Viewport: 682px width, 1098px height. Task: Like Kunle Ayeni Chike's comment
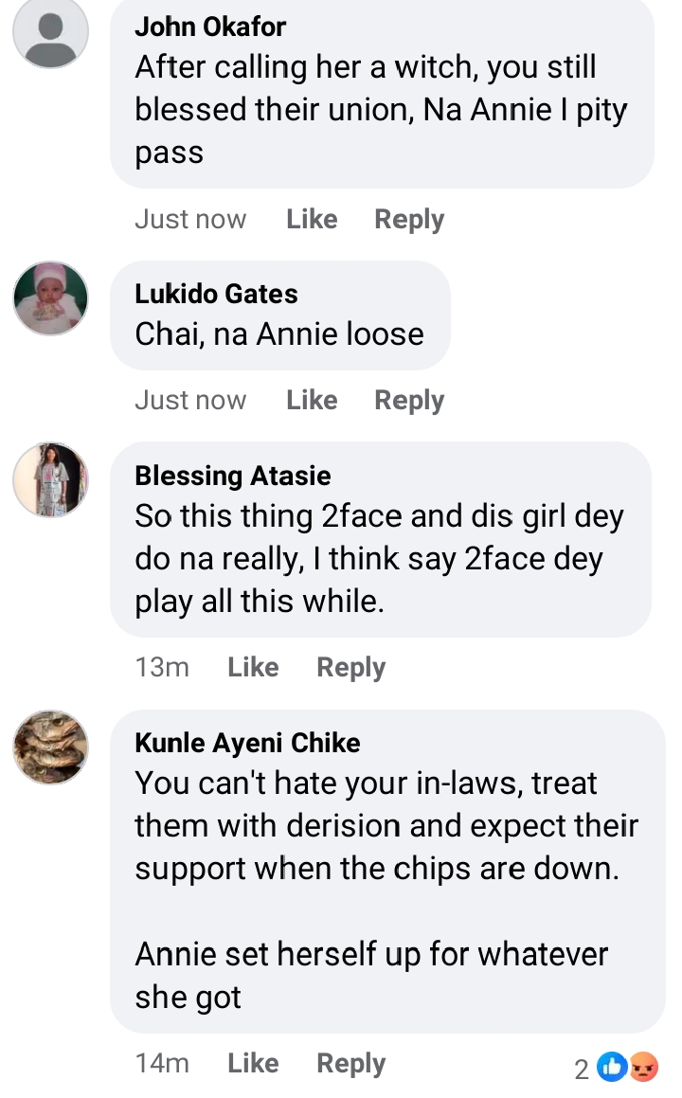point(253,1063)
